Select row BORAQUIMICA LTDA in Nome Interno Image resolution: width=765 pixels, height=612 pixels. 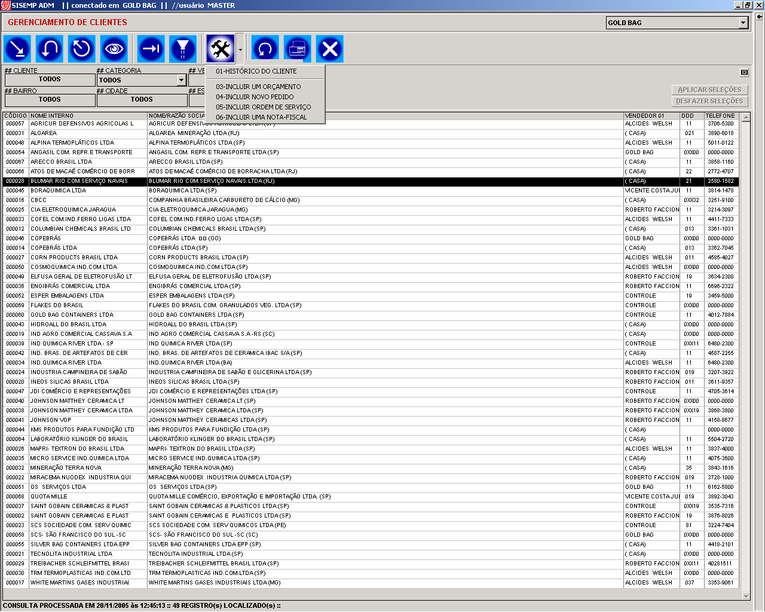(x=88, y=191)
